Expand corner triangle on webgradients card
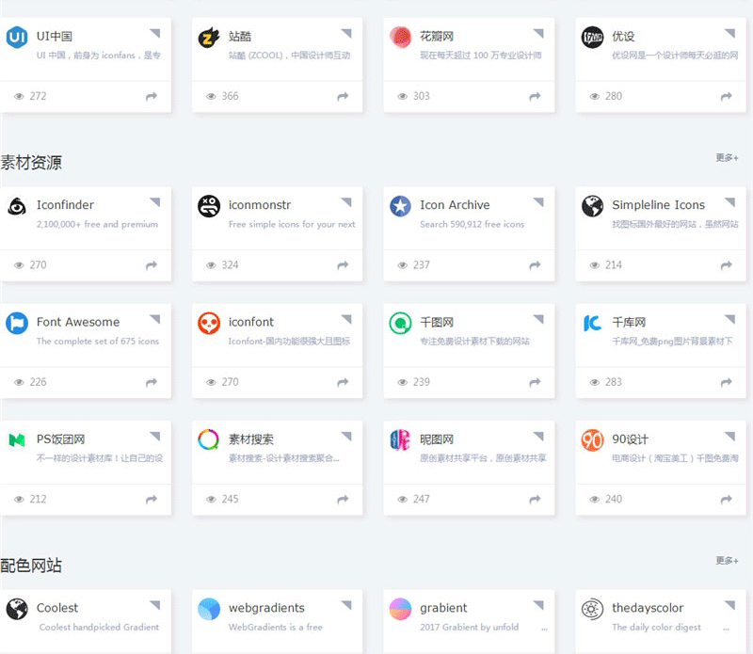This screenshot has width=753, height=654. click(x=346, y=604)
